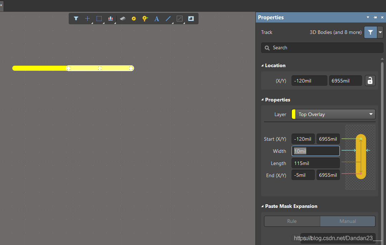
Task: Open the dimension tool in toolbar
Action: [180, 19]
